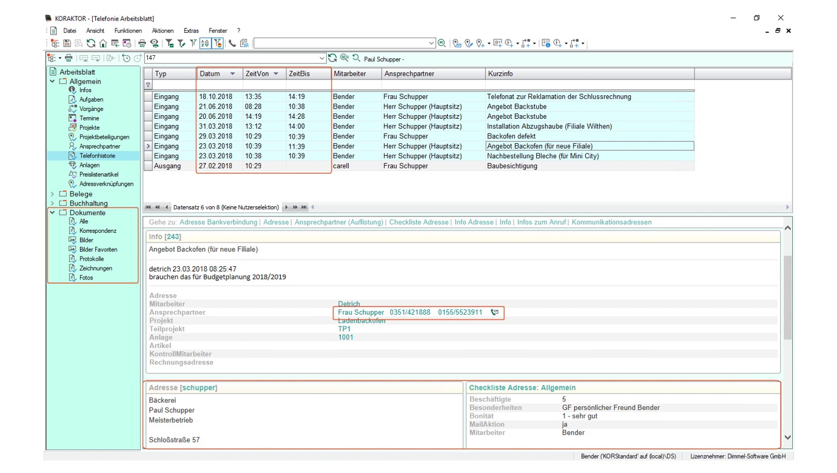
Task: Open the dropdown of the 147 combo box
Action: click(x=321, y=58)
